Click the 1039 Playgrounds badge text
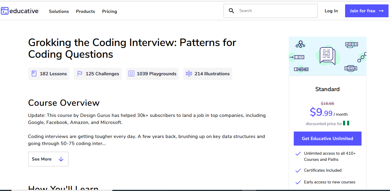This screenshot has width=390, height=191. point(156,74)
